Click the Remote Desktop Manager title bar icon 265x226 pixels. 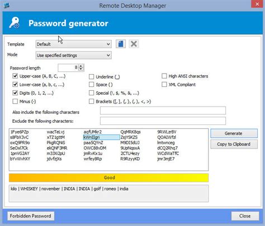pyautogui.click(x=7, y=6)
